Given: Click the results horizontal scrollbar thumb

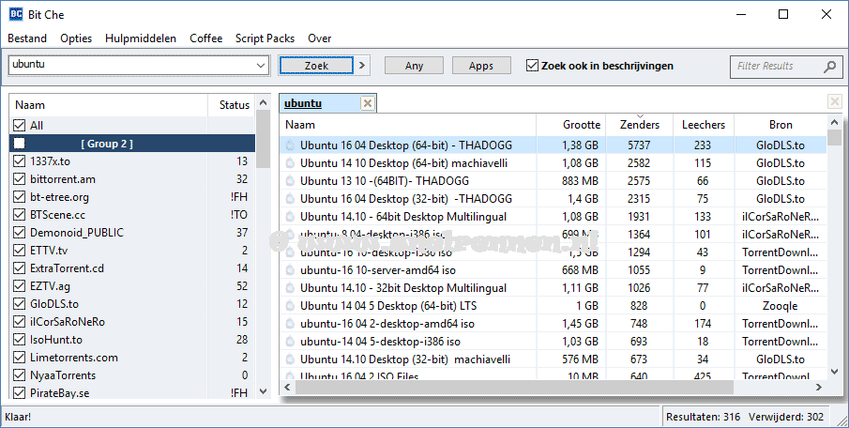Looking at the screenshot, I should 513,387.
